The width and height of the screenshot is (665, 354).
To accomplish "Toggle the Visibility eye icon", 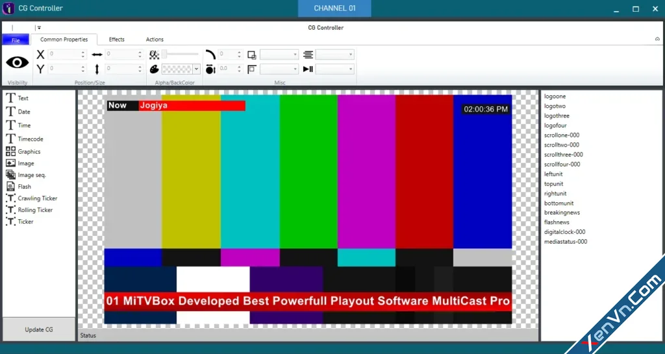I will click(18, 62).
